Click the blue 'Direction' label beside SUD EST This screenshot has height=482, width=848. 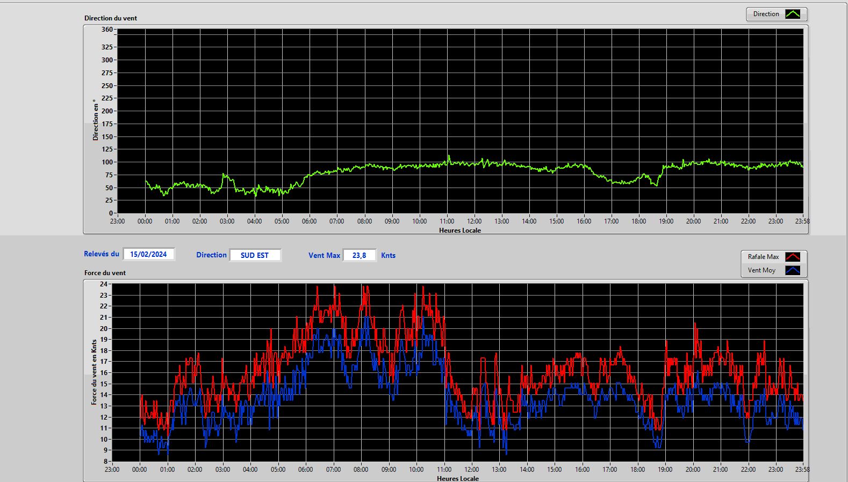tap(211, 255)
